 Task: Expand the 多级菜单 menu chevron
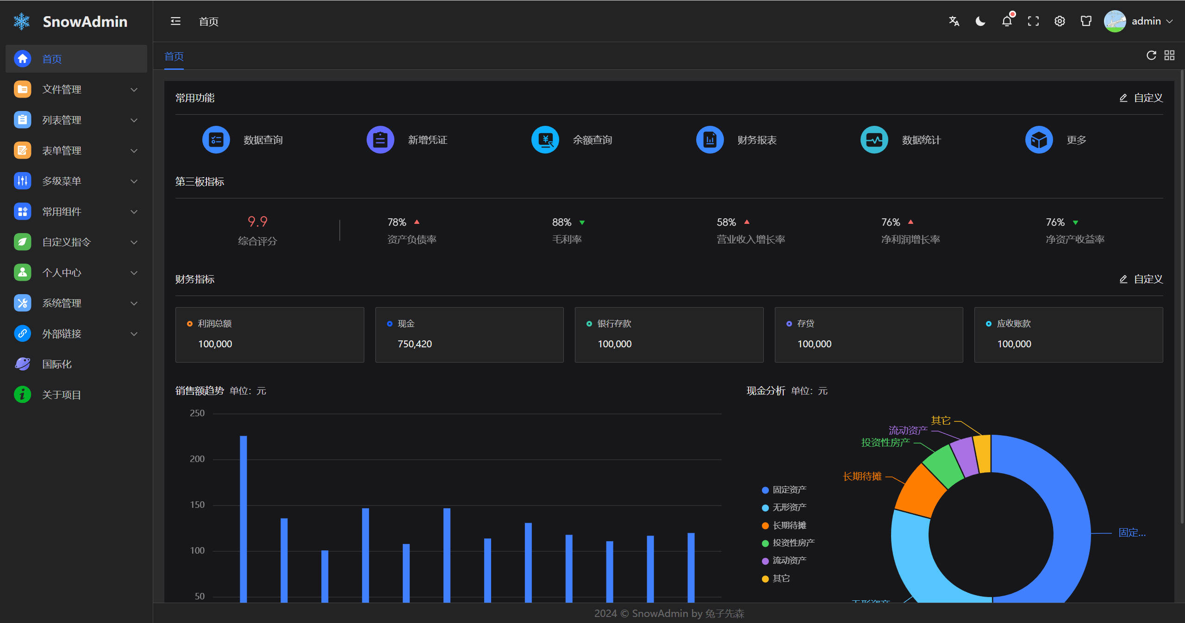pyautogui.click(x=134, y=181)
